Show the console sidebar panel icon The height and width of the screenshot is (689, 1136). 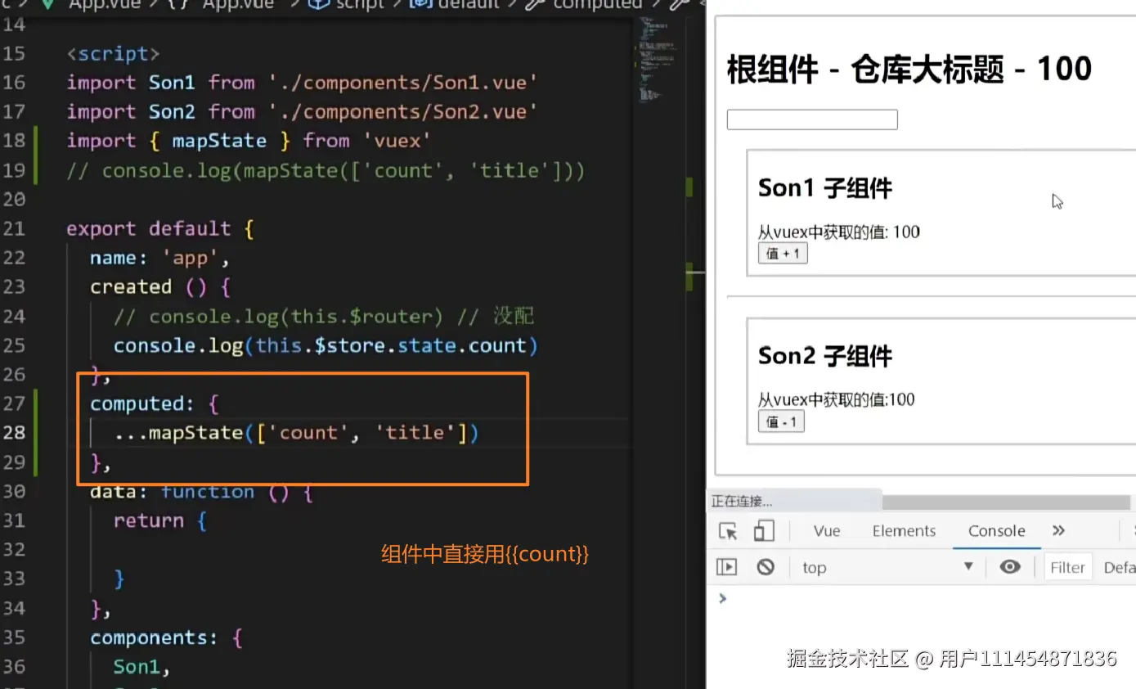pyautogui.click(x=726, y=567)
